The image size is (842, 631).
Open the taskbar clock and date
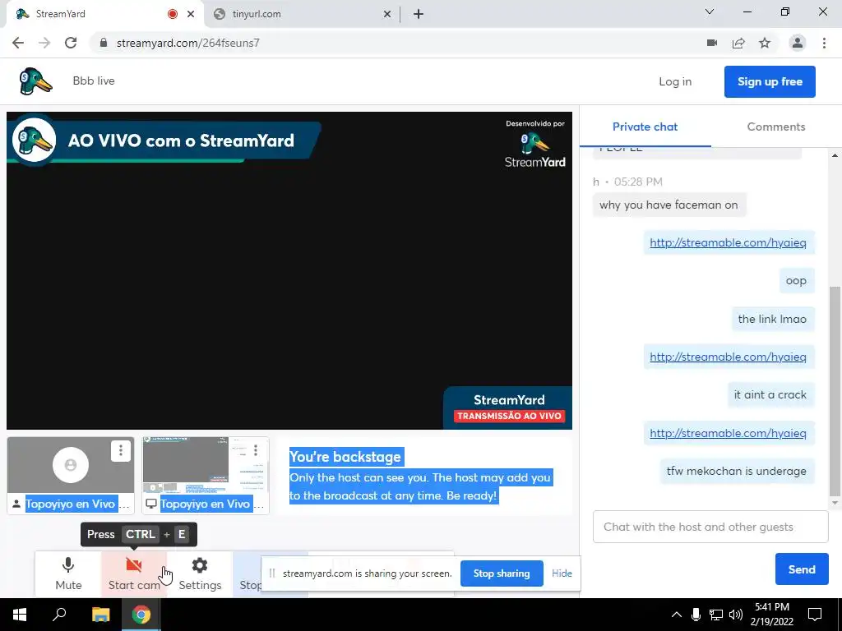pyautogui.click(x=771, y=615)
